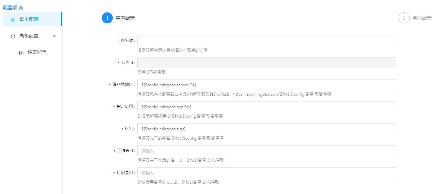442x194 pixels.
Task: Focus the empty 行记录ID input field
Action: coord(266,173)
